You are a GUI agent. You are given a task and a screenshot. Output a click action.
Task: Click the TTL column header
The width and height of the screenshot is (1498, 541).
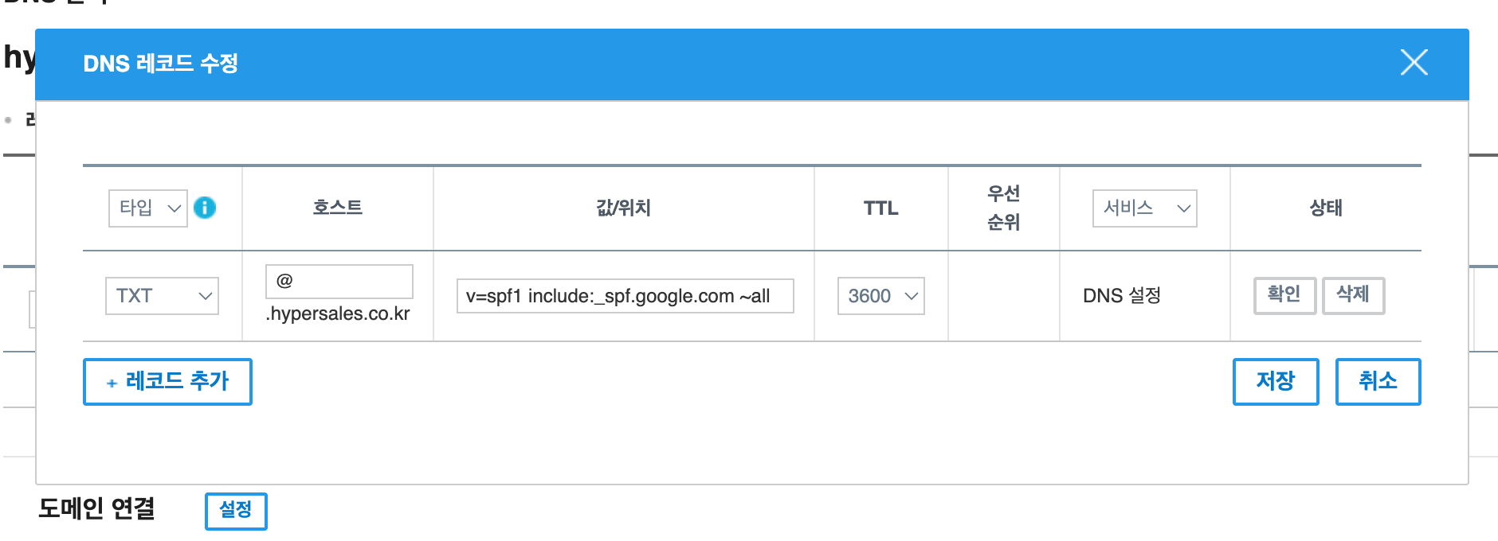[880, 208]
